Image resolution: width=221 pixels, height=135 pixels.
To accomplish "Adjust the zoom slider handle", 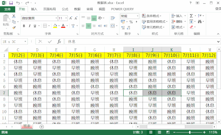I will pyautogui.click(x=190, y=132).
